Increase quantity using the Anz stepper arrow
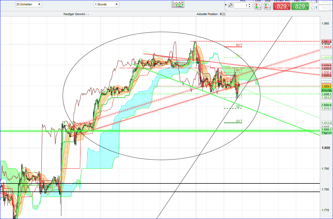The width and height of the screenshot is (333, 219). tap(249, 4)
